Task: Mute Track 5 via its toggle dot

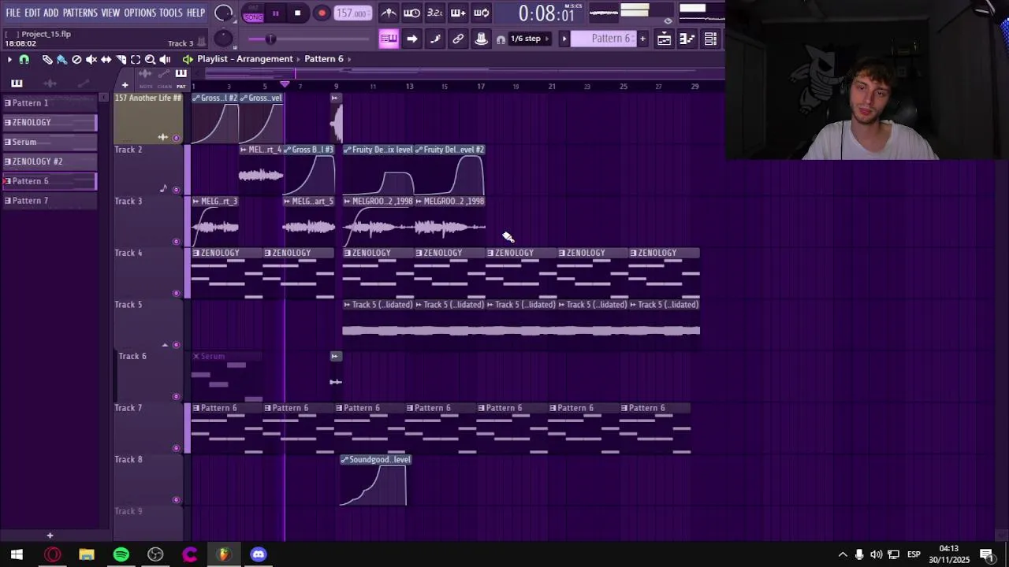Action: click(x=176, y=345)
